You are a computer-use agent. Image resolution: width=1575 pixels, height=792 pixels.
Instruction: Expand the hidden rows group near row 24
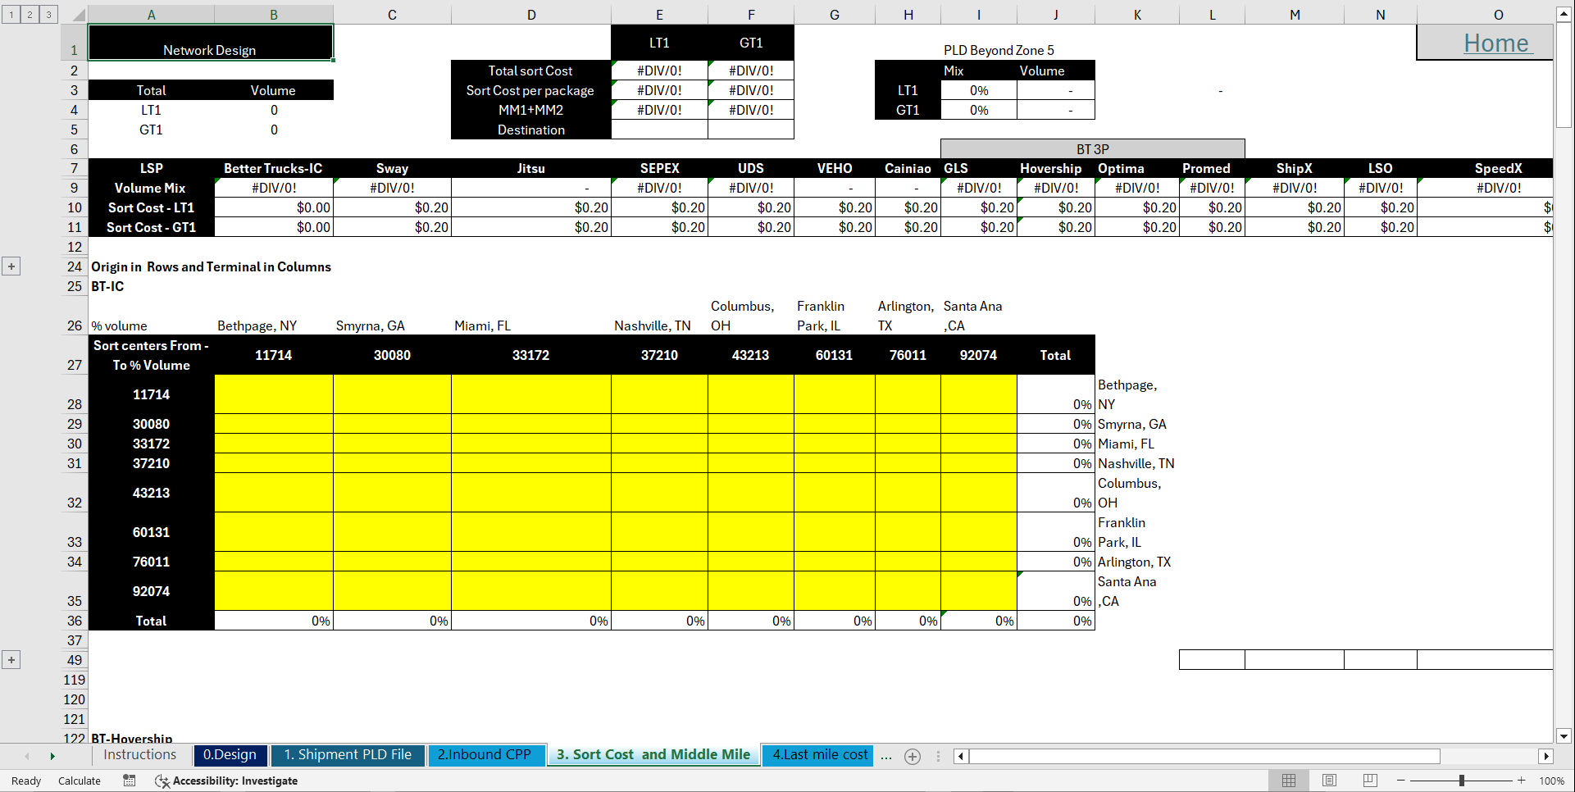tap(11, 266)
